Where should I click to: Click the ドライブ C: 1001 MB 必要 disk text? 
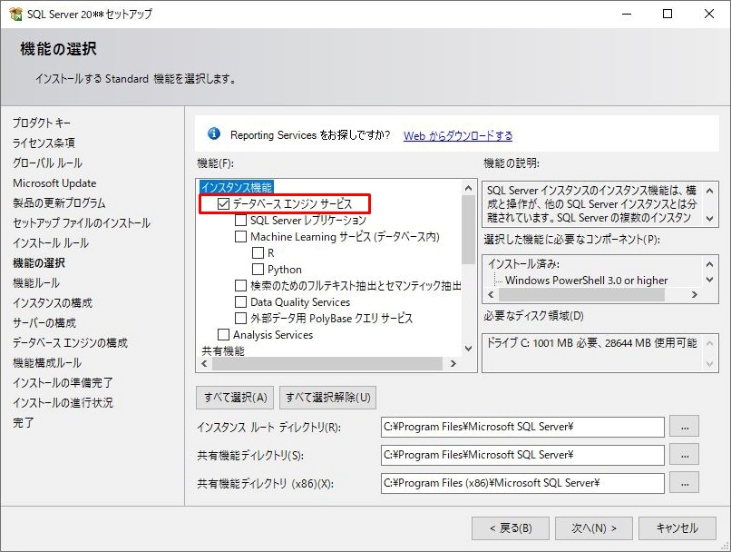tap(592, 343)
